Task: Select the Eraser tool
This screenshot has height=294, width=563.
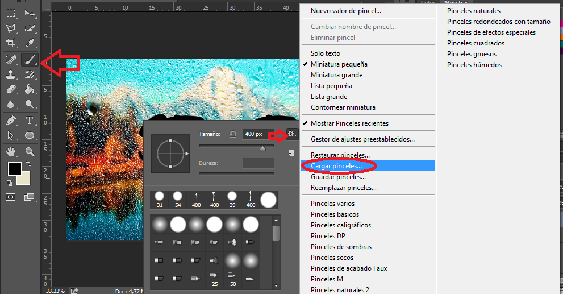Action: click(11, 89)
